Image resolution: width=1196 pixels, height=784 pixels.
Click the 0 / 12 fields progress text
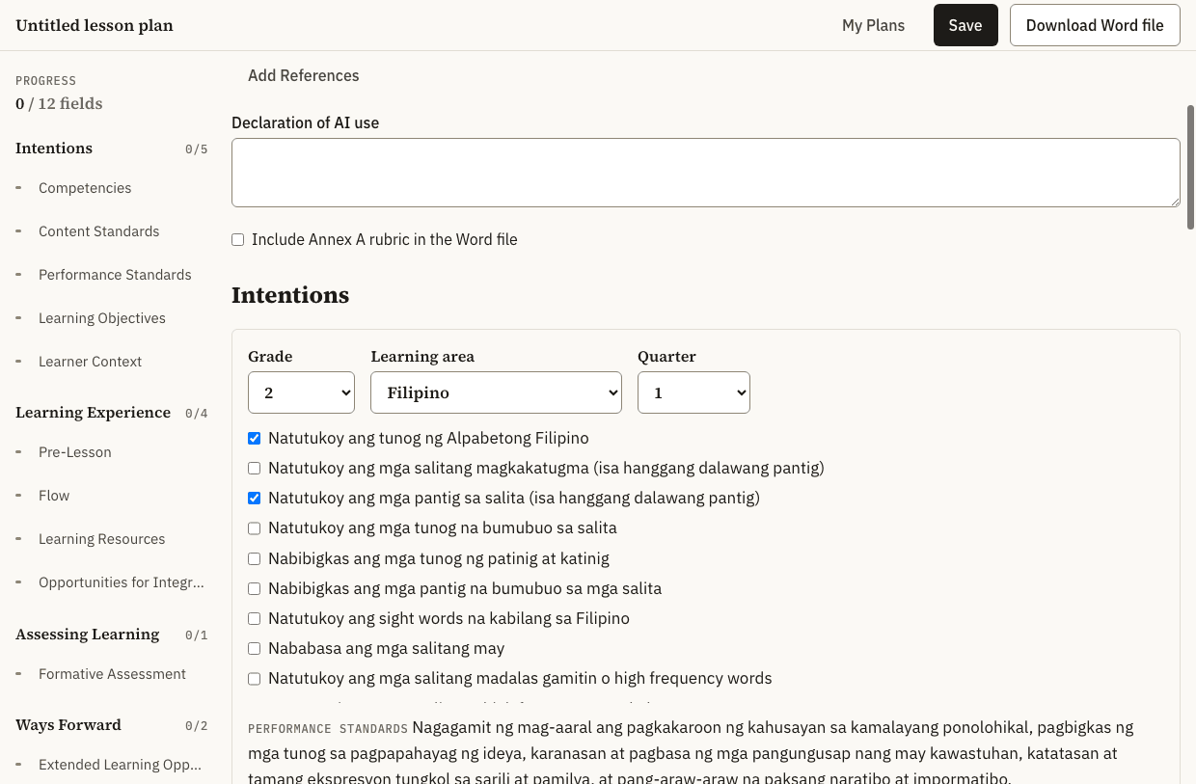[x=59, y=103]
